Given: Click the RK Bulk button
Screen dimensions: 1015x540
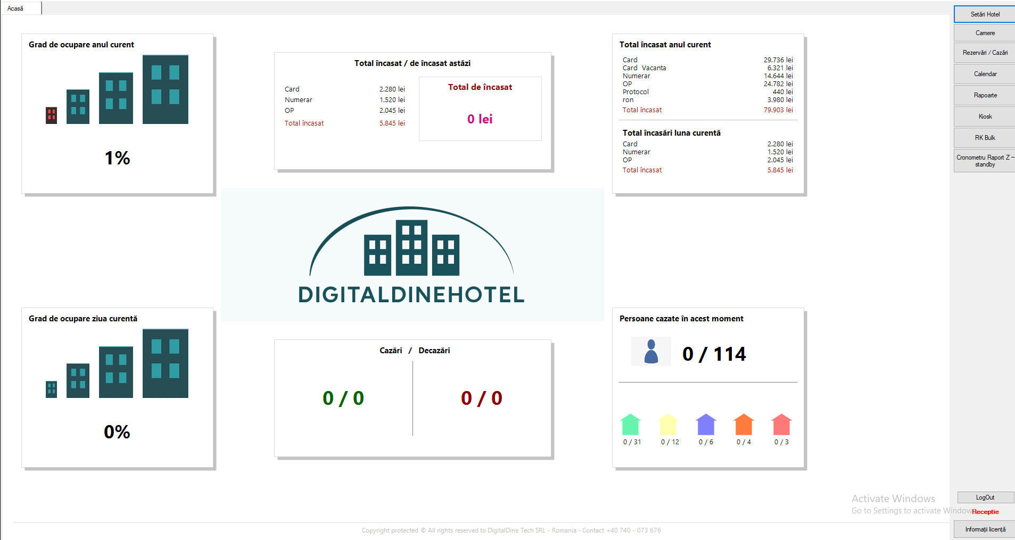Looking at the screenshot, I should pos(985,138).
